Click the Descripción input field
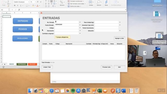The width and height of the screenshot is (167, 94). click(67, 31)
